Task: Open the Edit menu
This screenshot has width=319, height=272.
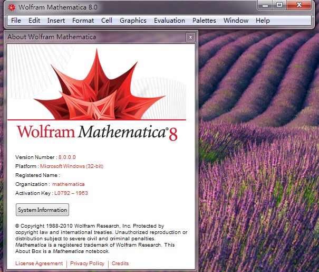Action: click(x=34, y=21)
